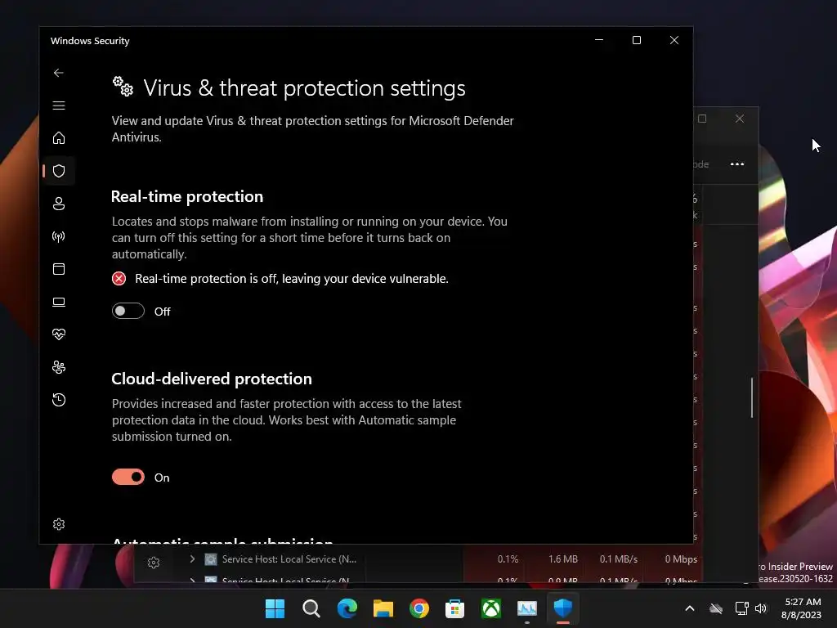The width and height of the screenshot is (837, 628).
Task: Go back with the back arrow
Action: (x=59, y=73)
